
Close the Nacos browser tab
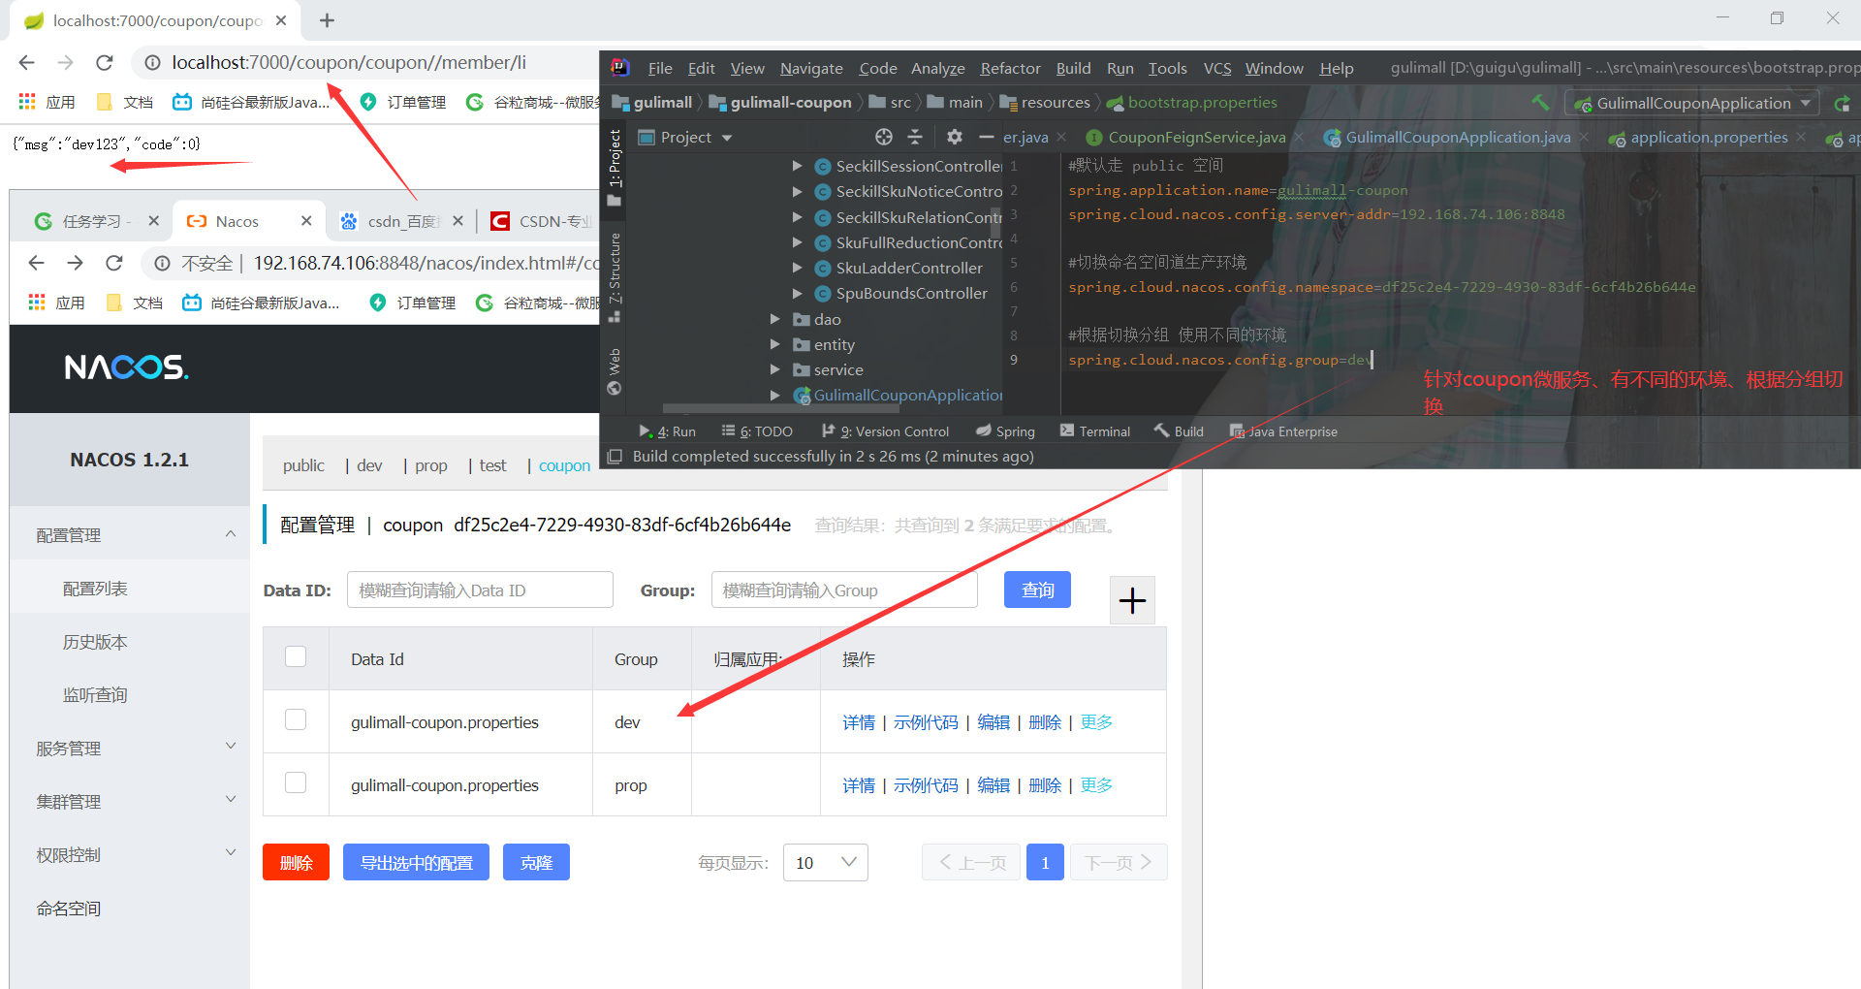pyautogui.click(x=306, y=221)
